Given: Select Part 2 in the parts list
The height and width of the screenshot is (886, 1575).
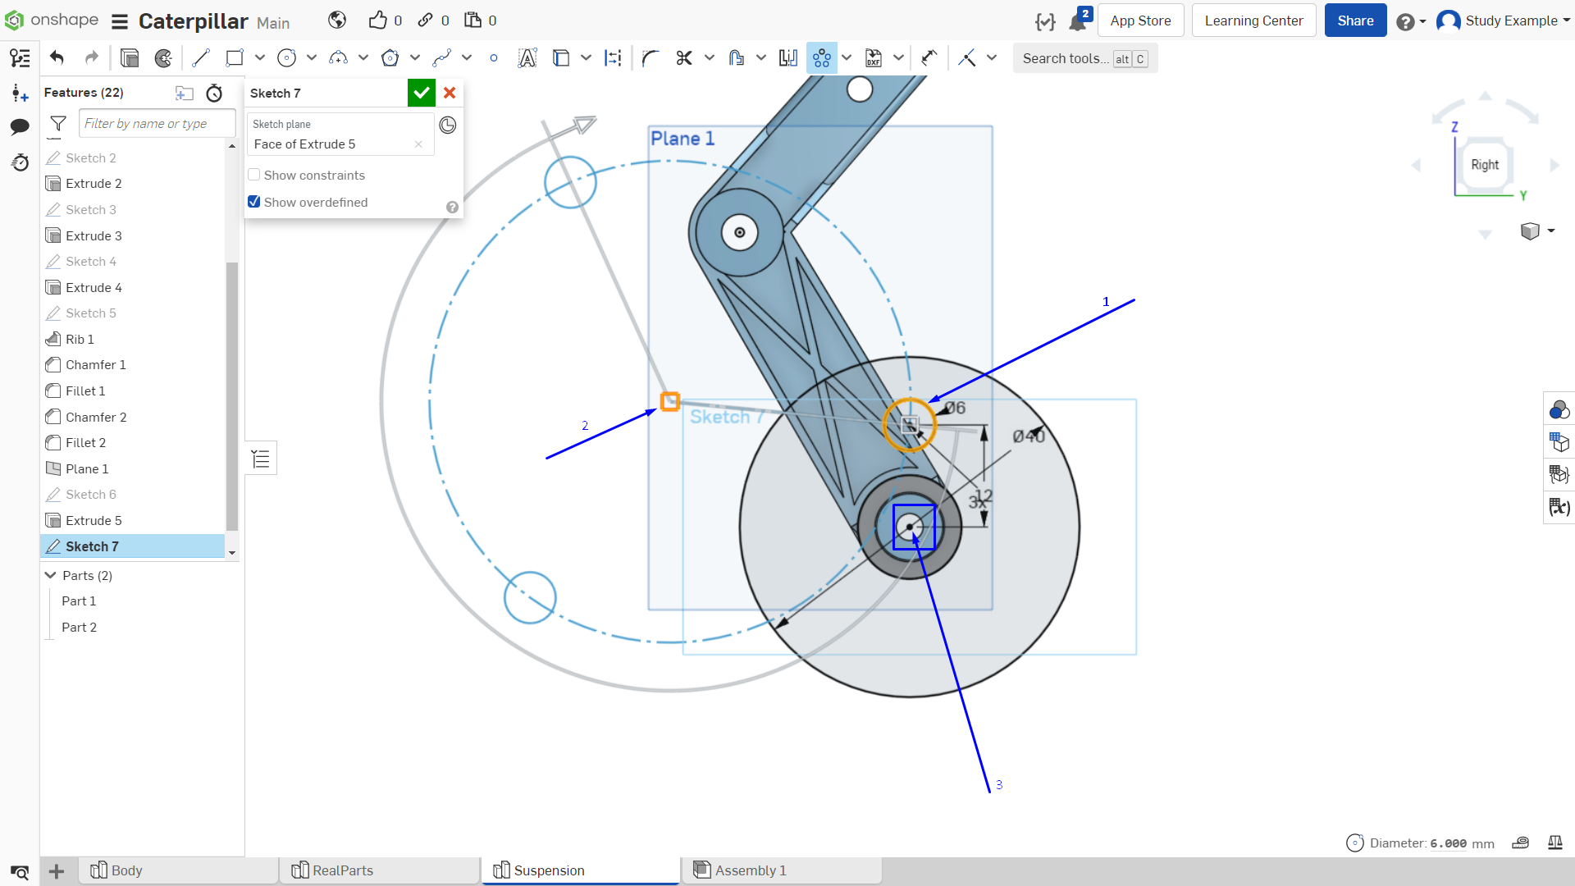Looking at the screenshot, I should (79, 628).
